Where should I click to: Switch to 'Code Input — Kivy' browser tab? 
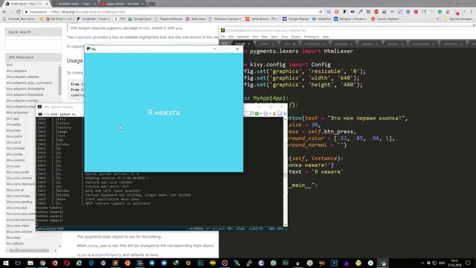point(26,4)
